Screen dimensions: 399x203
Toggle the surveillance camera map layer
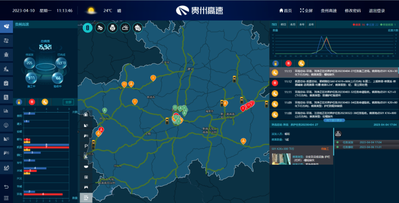tap(100, 28)
